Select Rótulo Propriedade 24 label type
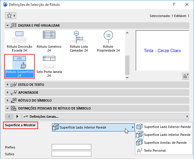 click(108, 42)
